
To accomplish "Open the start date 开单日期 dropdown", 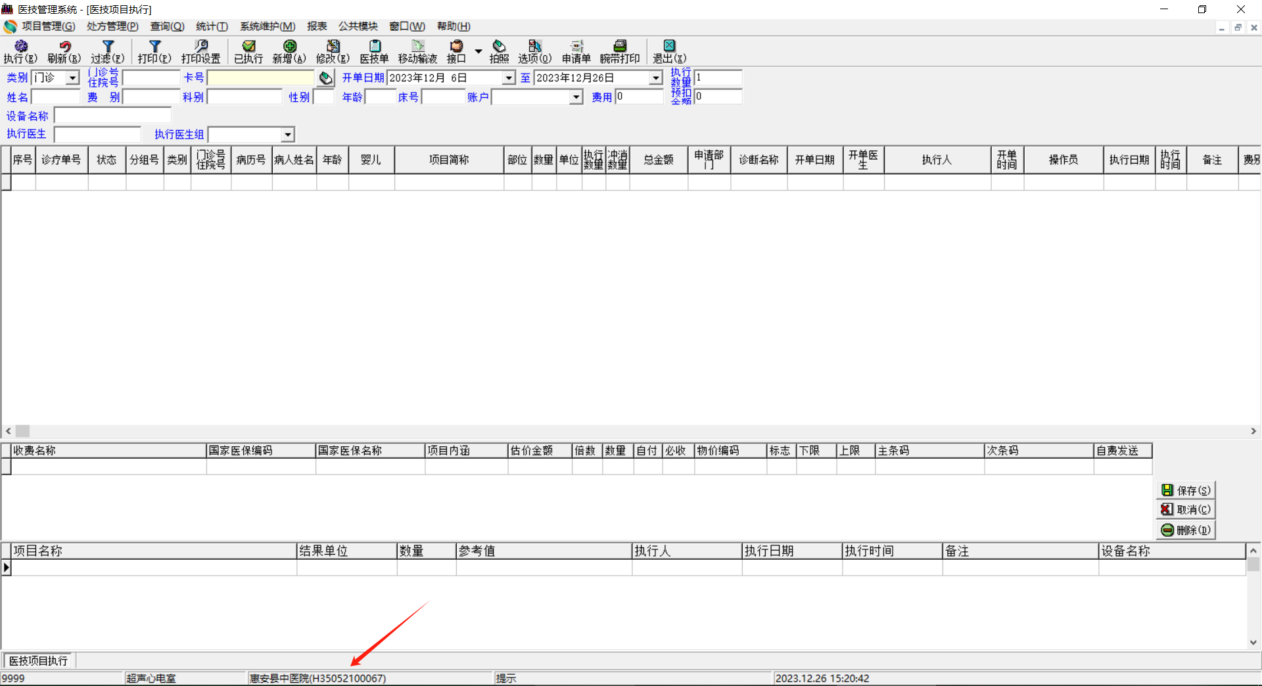I will [509, 78].
